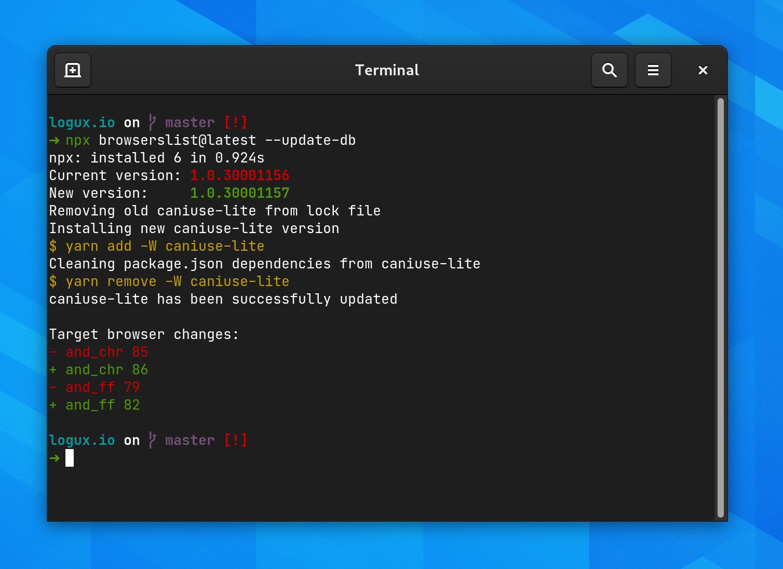Click the top prompt's 'logux.io' text
This screenshot has width=783, height=569.
(x=82, y=123)
